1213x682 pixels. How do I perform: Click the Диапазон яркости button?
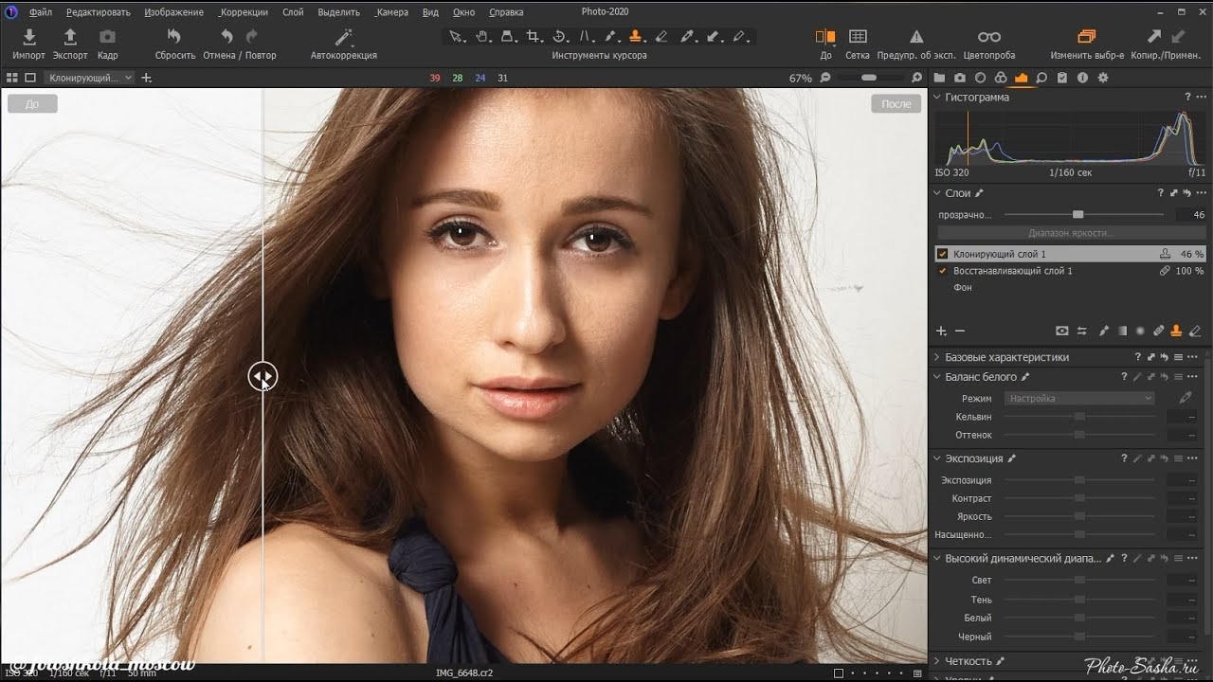1070,233
